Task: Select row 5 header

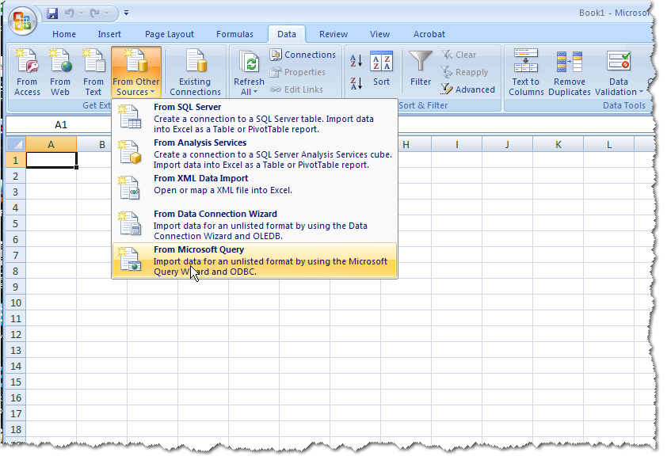Action: [x=16, y=223]
